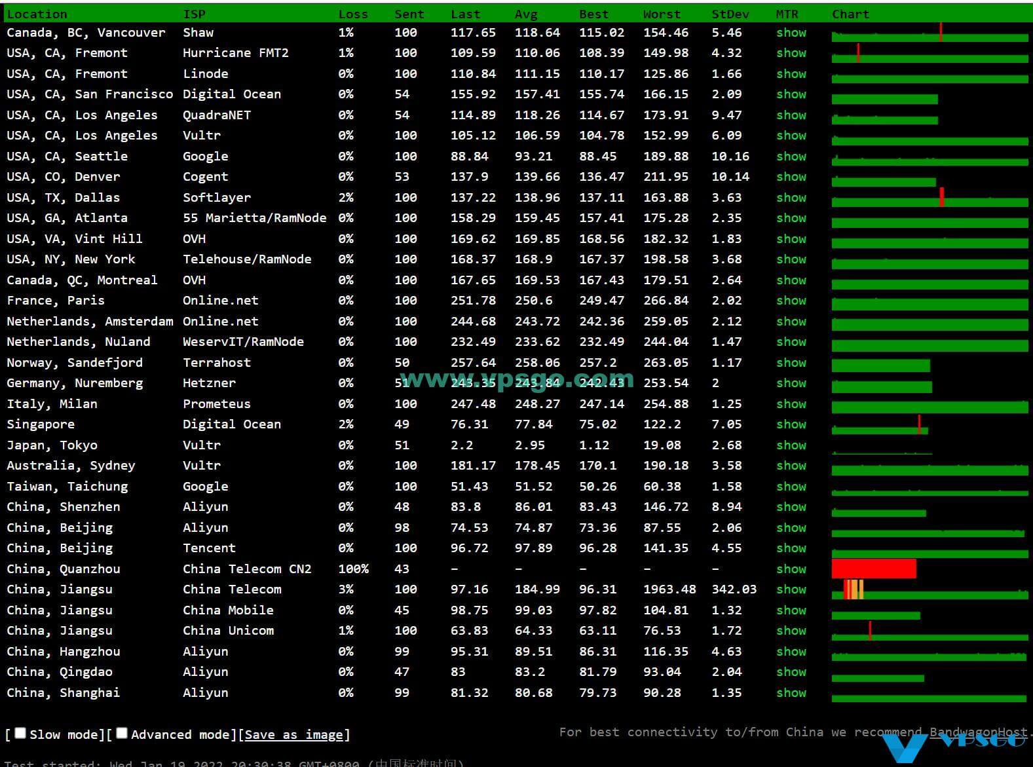
Task: Show MTR for Fremont Hurricane FMT2 row
Action: [x=791, y=53]
